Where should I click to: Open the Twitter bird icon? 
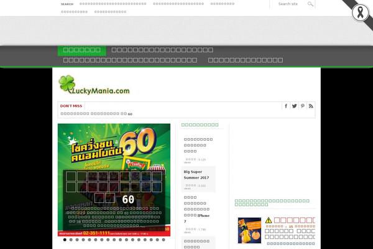click(x=294, y=106)
